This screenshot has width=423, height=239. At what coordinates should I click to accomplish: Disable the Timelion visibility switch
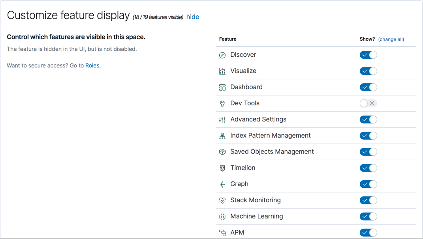[368, 168]
